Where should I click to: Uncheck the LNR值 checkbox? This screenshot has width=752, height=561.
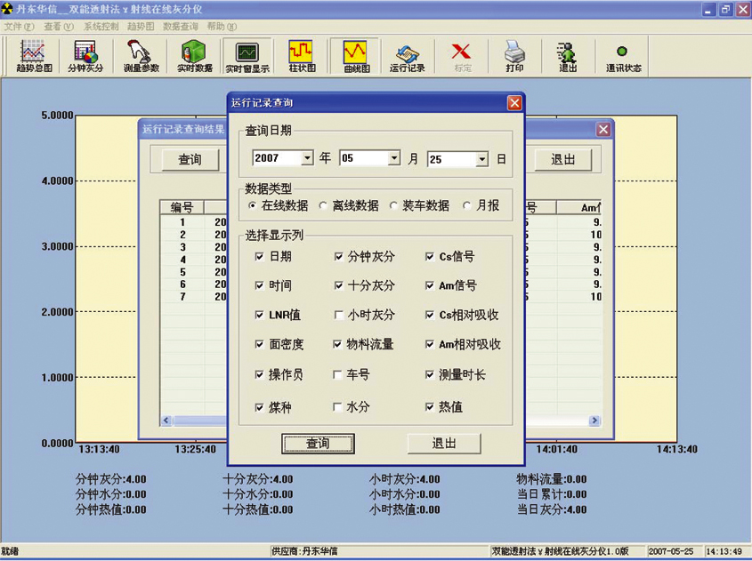[260, 315]
